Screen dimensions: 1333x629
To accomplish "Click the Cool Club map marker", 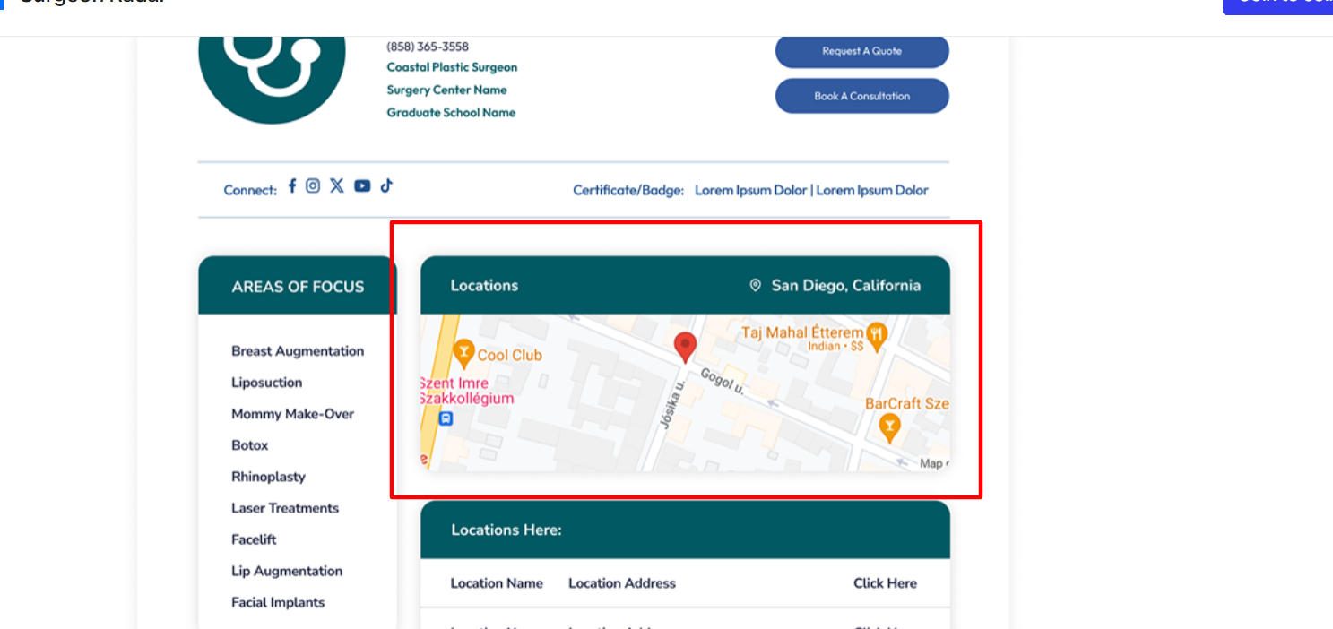I will coord(463,355).
